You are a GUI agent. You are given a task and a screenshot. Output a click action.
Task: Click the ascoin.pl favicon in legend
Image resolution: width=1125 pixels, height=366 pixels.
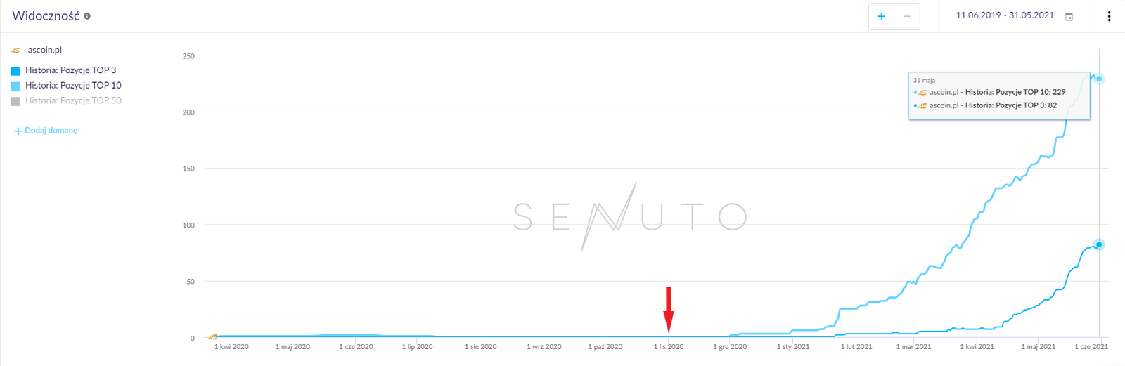(16, 51)
